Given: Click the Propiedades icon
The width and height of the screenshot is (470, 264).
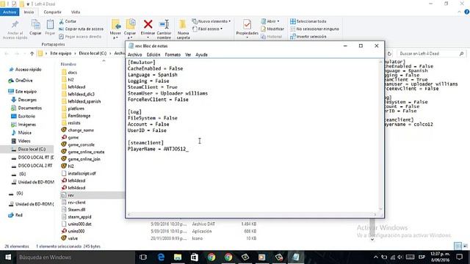Looking at the screenshot, I should pos(247,24).
